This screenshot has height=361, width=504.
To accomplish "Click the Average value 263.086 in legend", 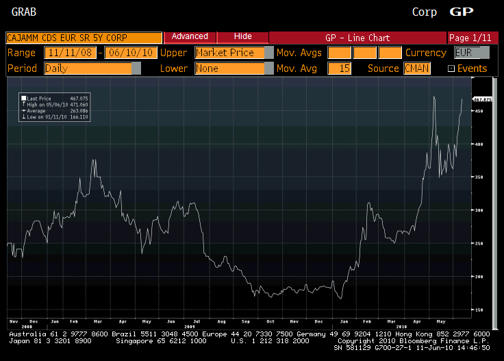I will point(79,111).
